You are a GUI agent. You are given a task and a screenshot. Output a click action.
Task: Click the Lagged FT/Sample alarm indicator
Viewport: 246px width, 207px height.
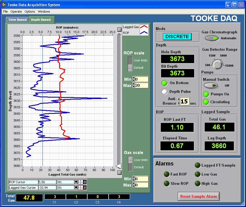[198, 165]
